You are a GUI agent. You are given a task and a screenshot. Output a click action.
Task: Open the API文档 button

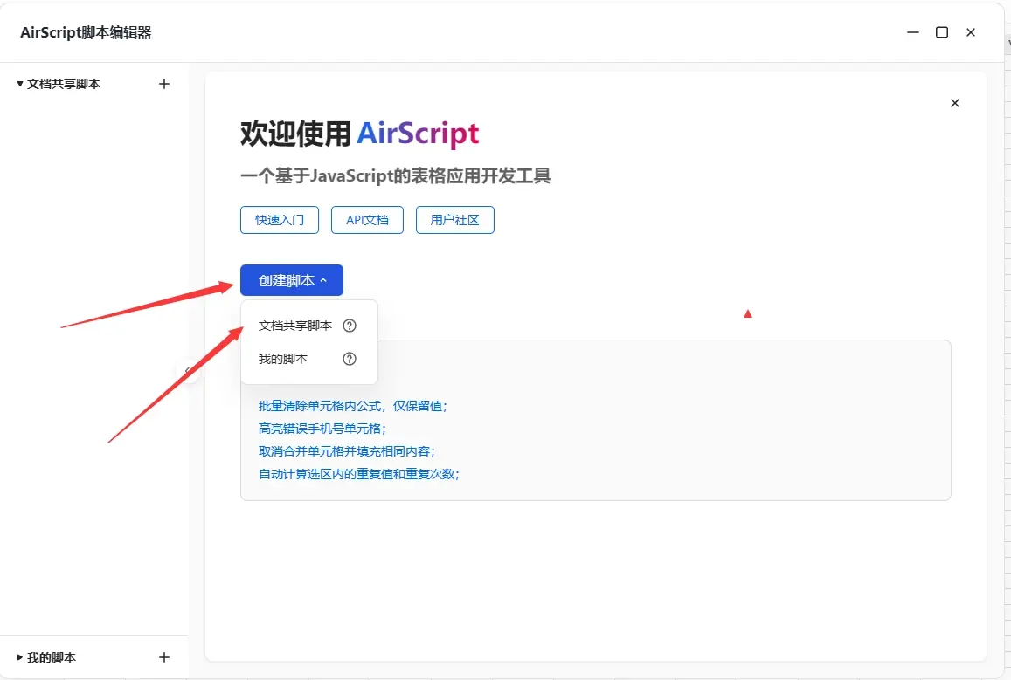click(x=367, y=220)
